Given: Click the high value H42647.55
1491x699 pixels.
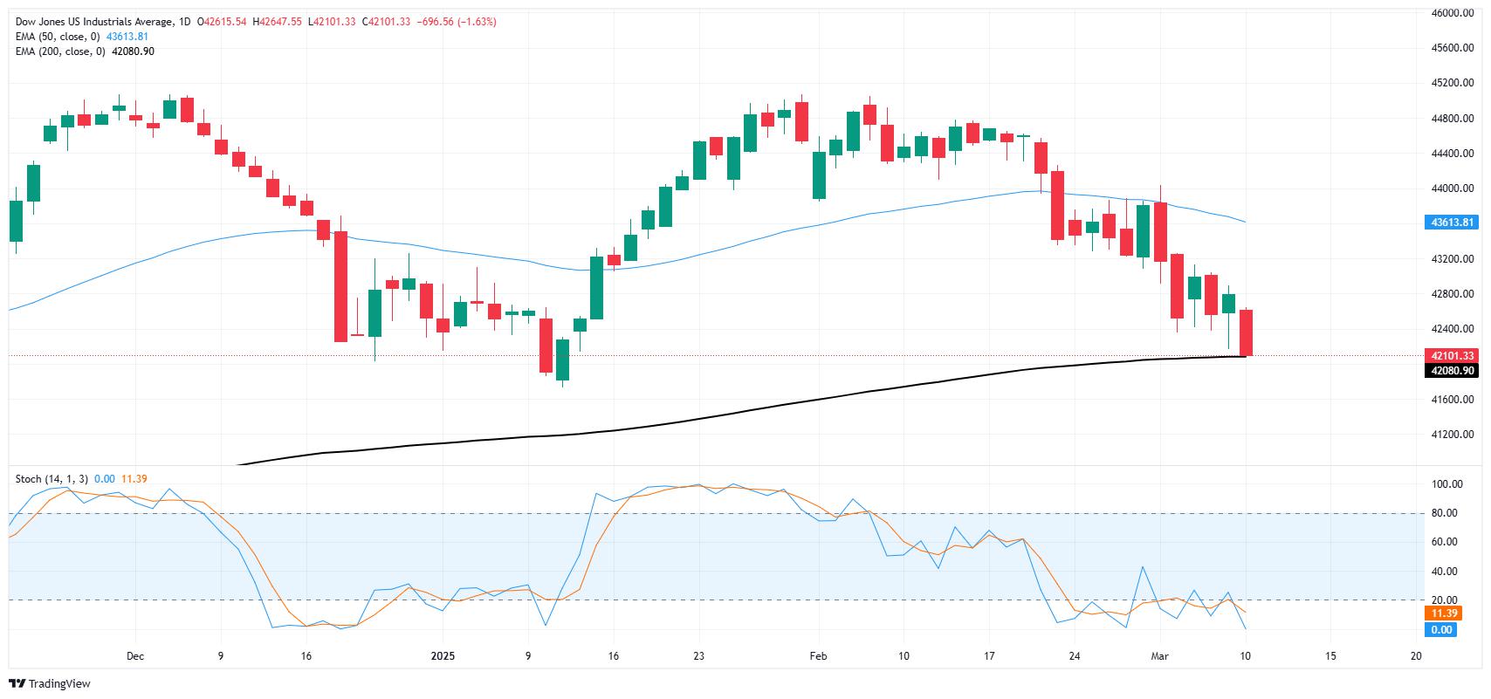Looking at the screenshot, I should [278, 22].
